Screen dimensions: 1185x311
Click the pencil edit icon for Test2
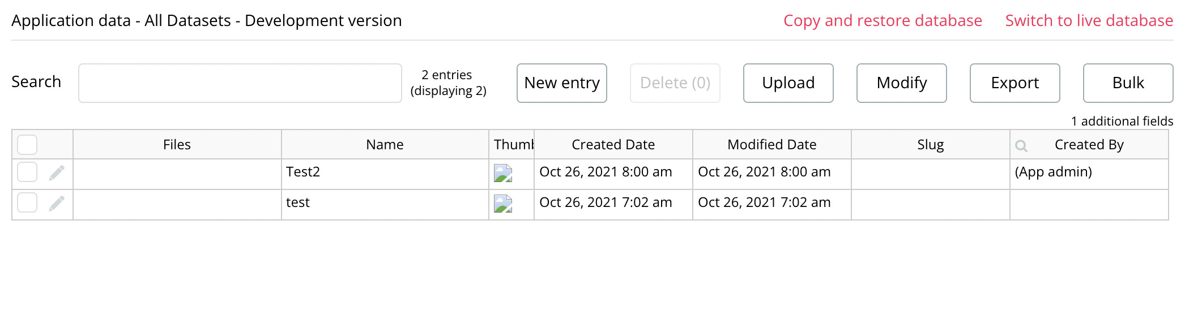pyautogui.click(x=57, y=172)
